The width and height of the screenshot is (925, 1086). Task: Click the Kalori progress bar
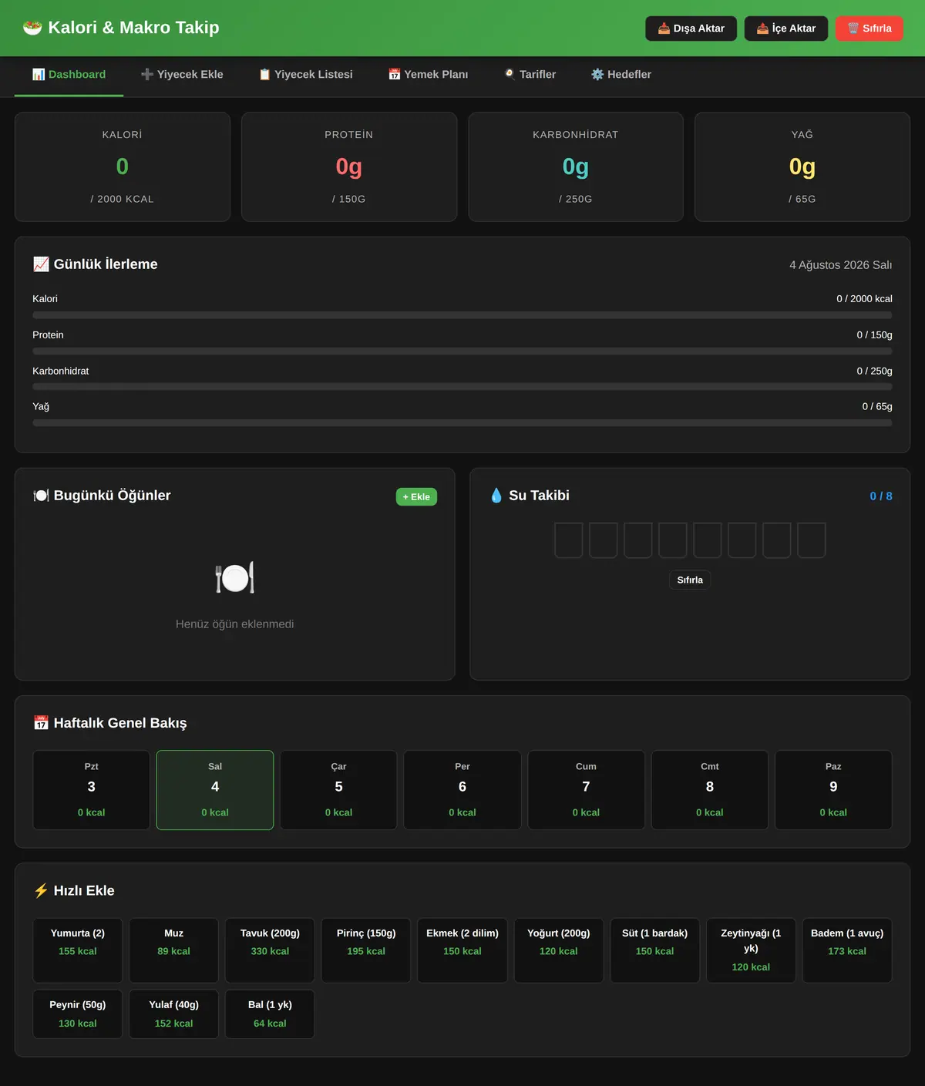click(462, 315)
